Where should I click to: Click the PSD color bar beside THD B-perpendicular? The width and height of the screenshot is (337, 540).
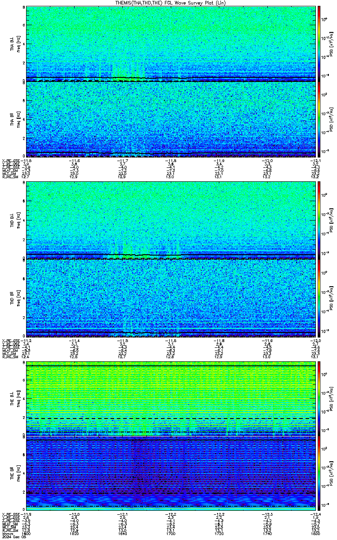point(319,220)
